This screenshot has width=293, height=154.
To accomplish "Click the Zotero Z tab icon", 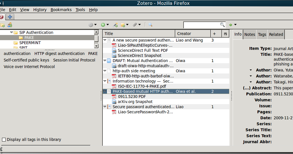I will click(1, 17).
